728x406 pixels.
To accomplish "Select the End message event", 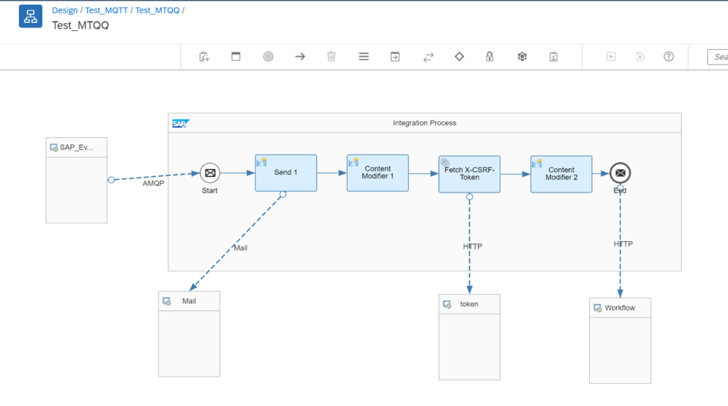I will (x=620, y=173).
